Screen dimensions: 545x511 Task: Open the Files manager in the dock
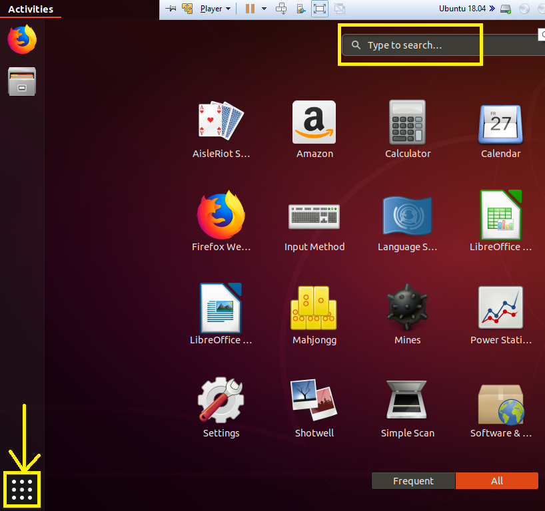(22, 82)
